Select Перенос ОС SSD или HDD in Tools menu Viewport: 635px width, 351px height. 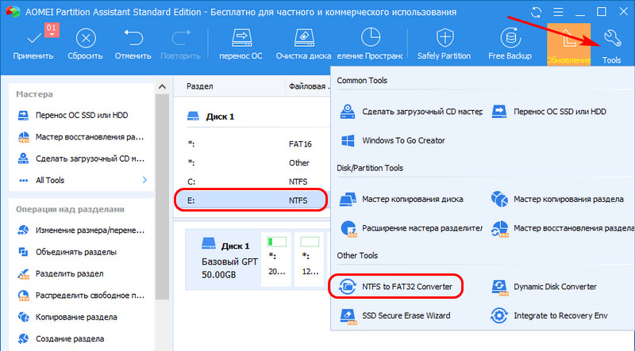[x=548, y=112]
